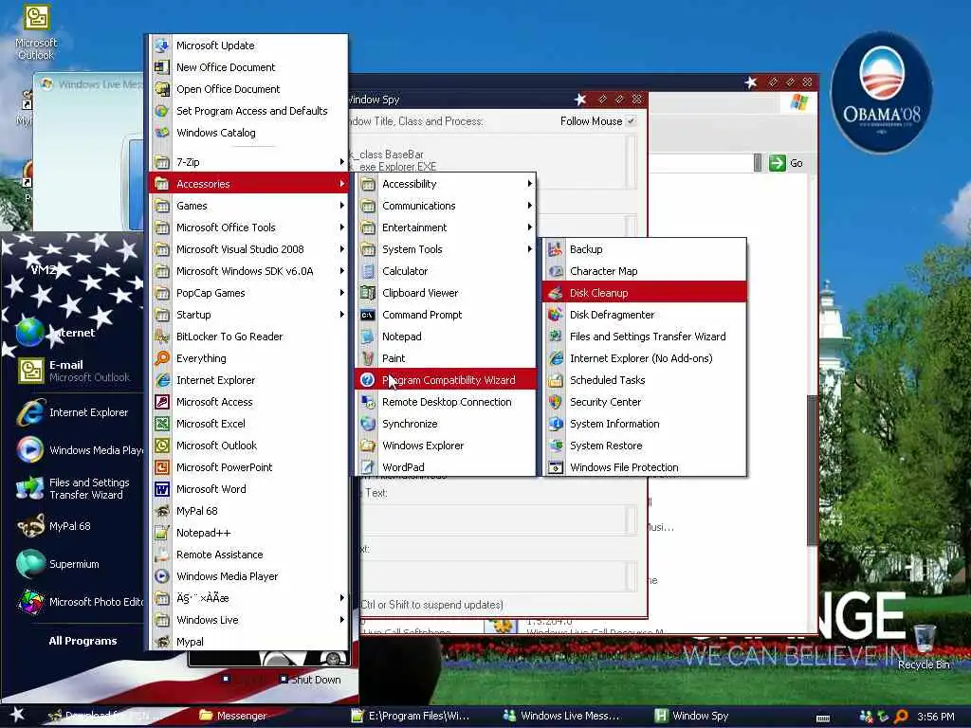Click the Paint icon in Accessories
The height and width of the screenshot is (728, 971).
[368, 357]
